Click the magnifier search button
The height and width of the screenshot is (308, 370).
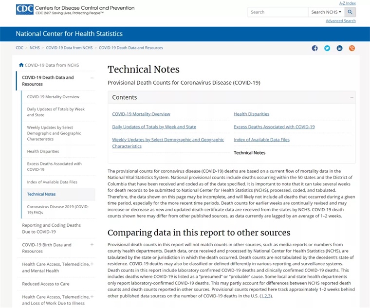coord(350,12)
